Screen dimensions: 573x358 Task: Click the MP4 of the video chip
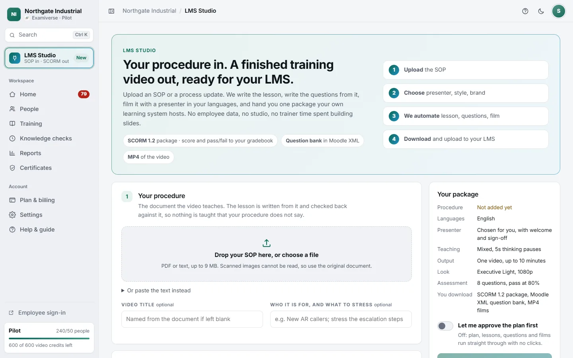pos(148,157)
